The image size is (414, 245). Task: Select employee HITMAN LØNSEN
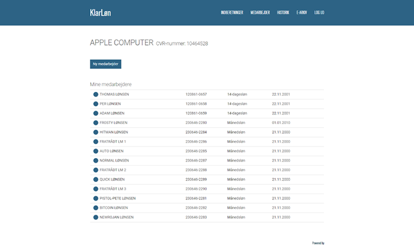coord(114,132)
